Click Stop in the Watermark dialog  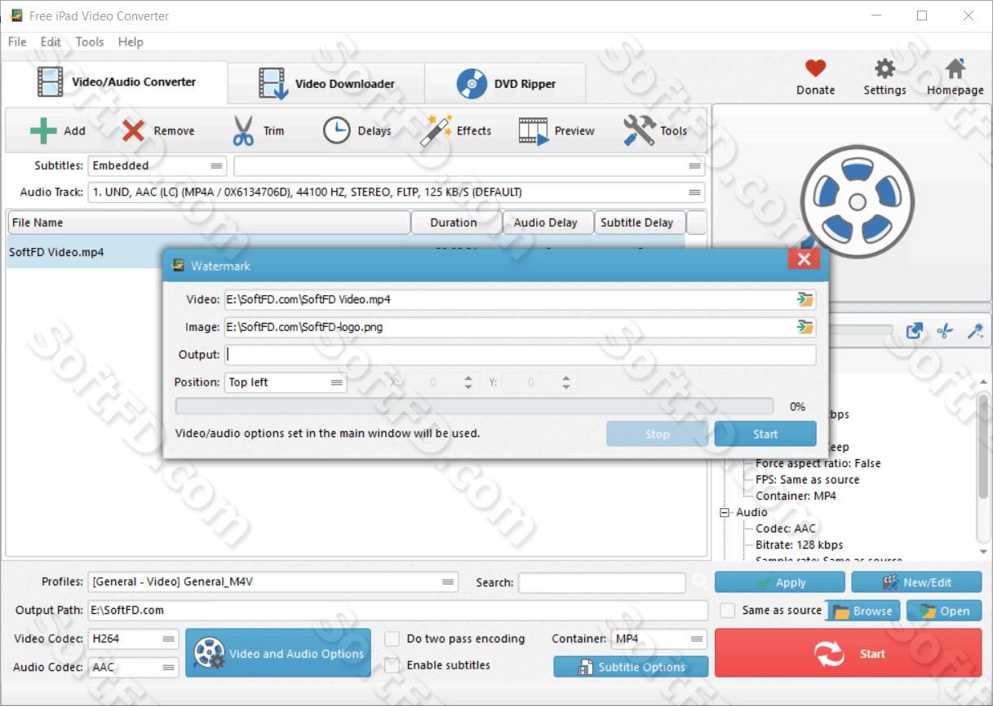(658, 434)
